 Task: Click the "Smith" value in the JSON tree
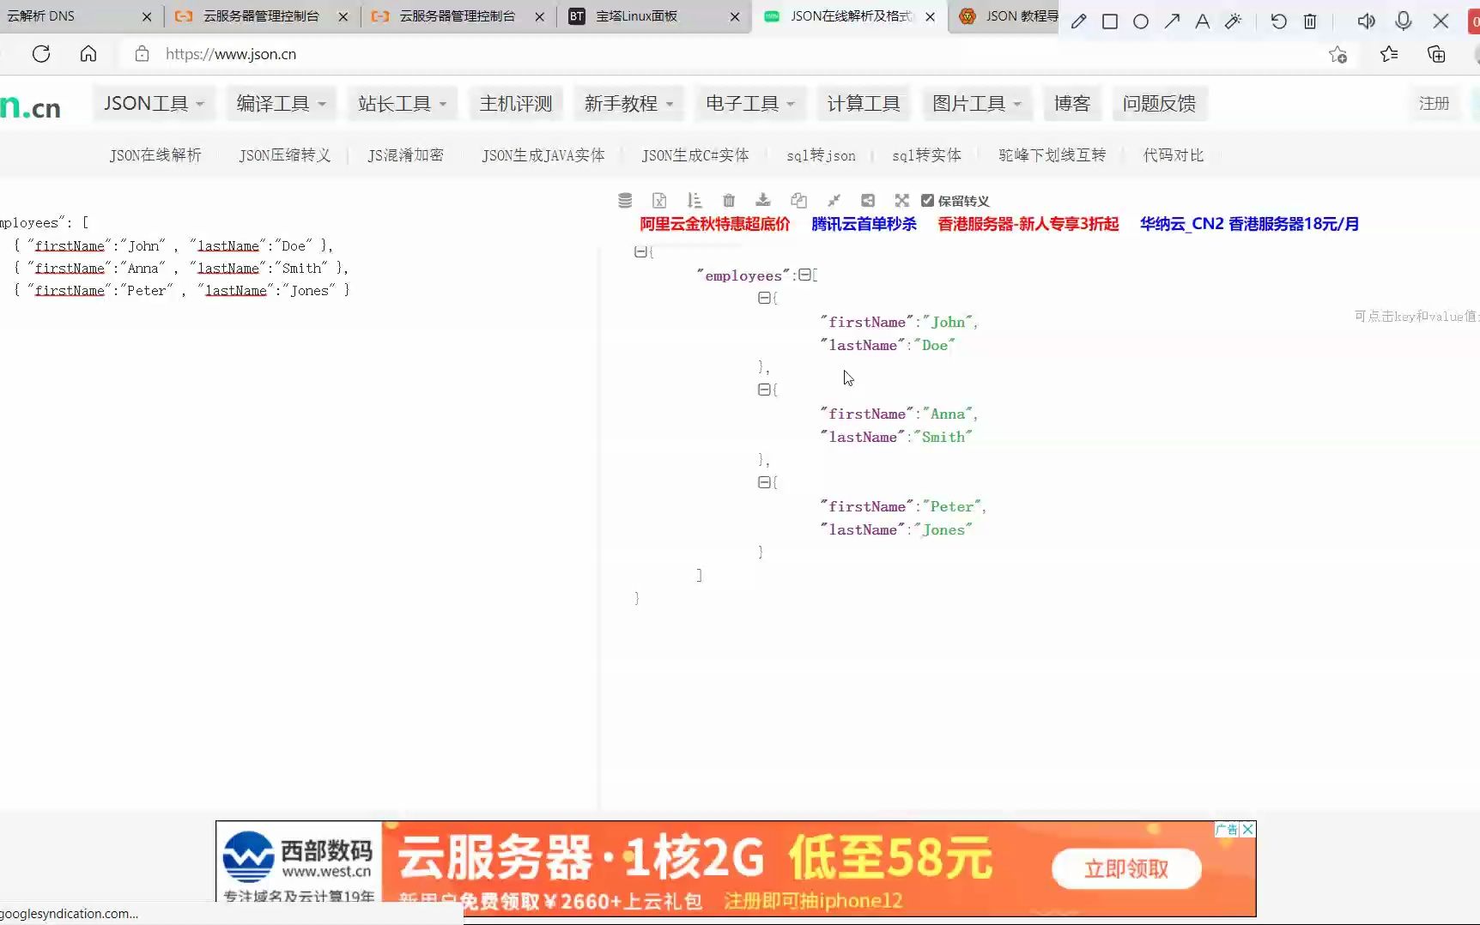point(943,437)
